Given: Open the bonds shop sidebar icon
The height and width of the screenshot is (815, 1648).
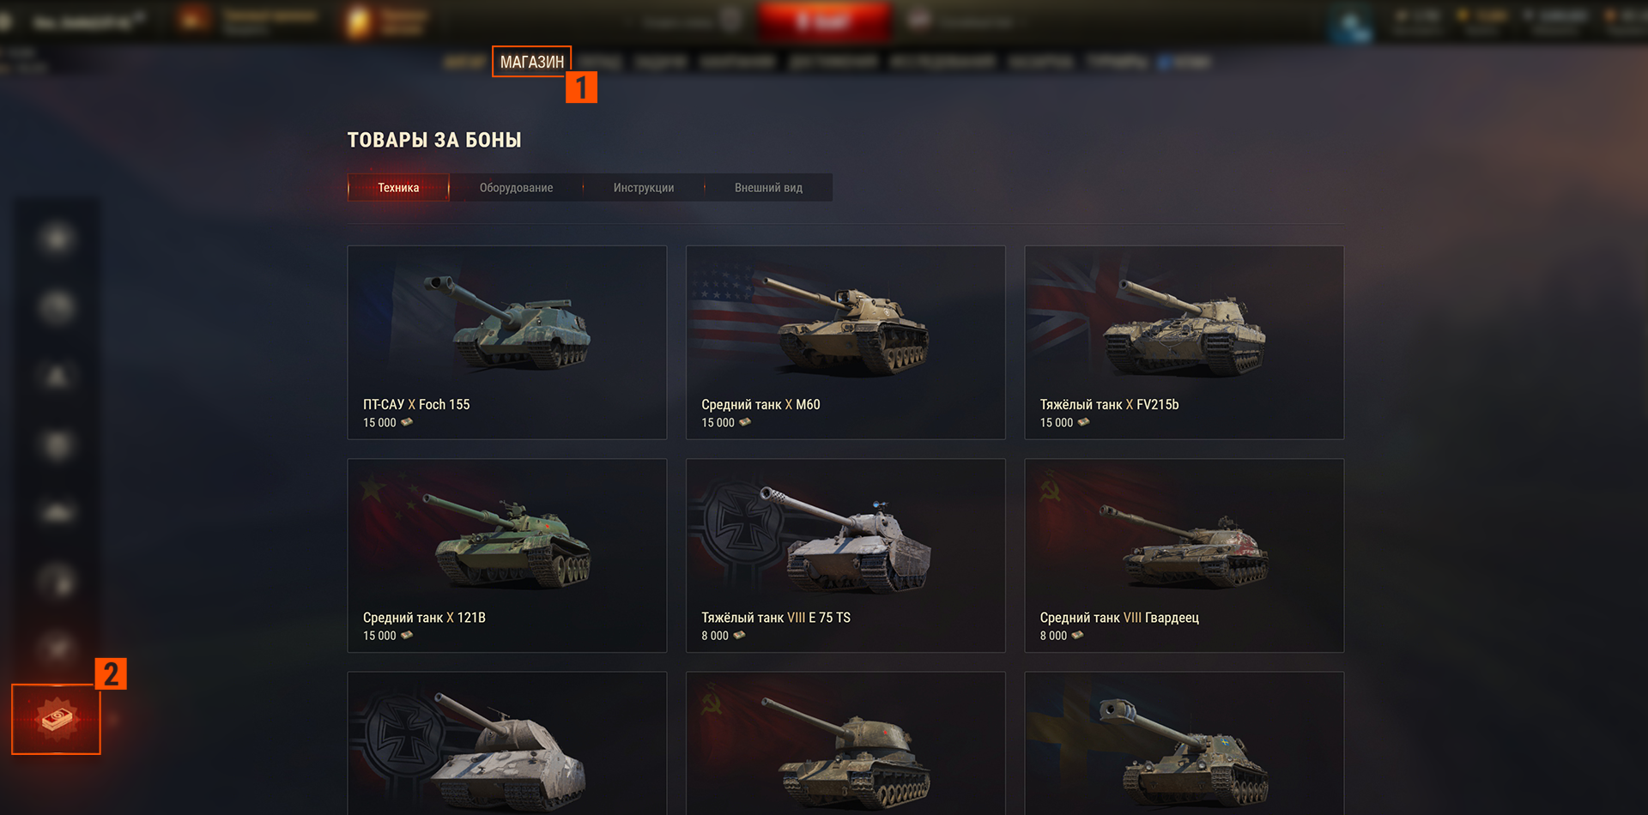Looking at the screenshot, I should [56, 719].
